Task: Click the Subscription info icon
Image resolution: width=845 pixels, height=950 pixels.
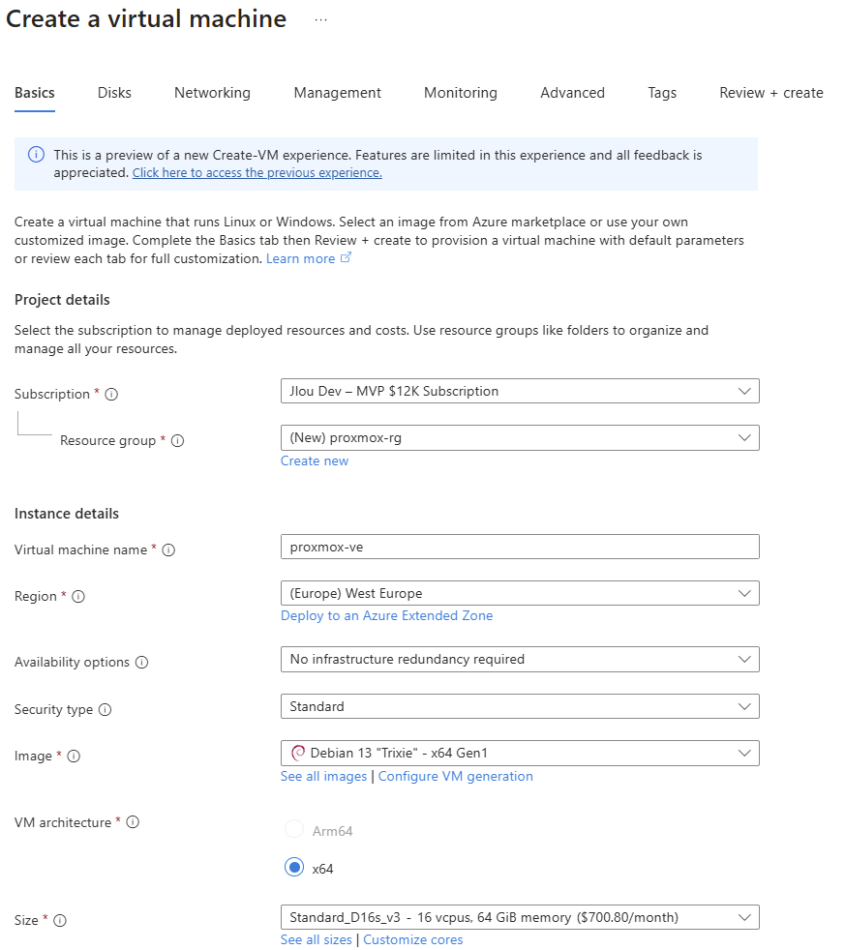Action: click(x=111, y=395)
